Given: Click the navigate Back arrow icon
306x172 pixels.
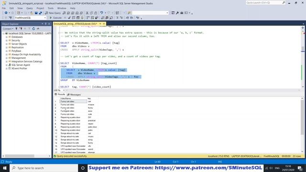Looking at the screenshot, I should click(6, 13).
